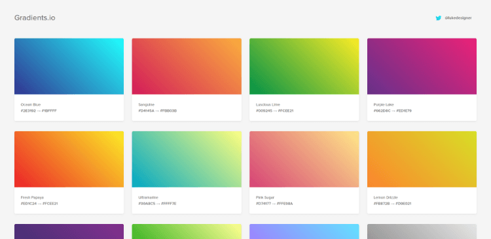Select the green-to-yellow gradient in bottom row
Image resolution: width=491 pixels, height=239 pixels.
(x=187, y=232)
